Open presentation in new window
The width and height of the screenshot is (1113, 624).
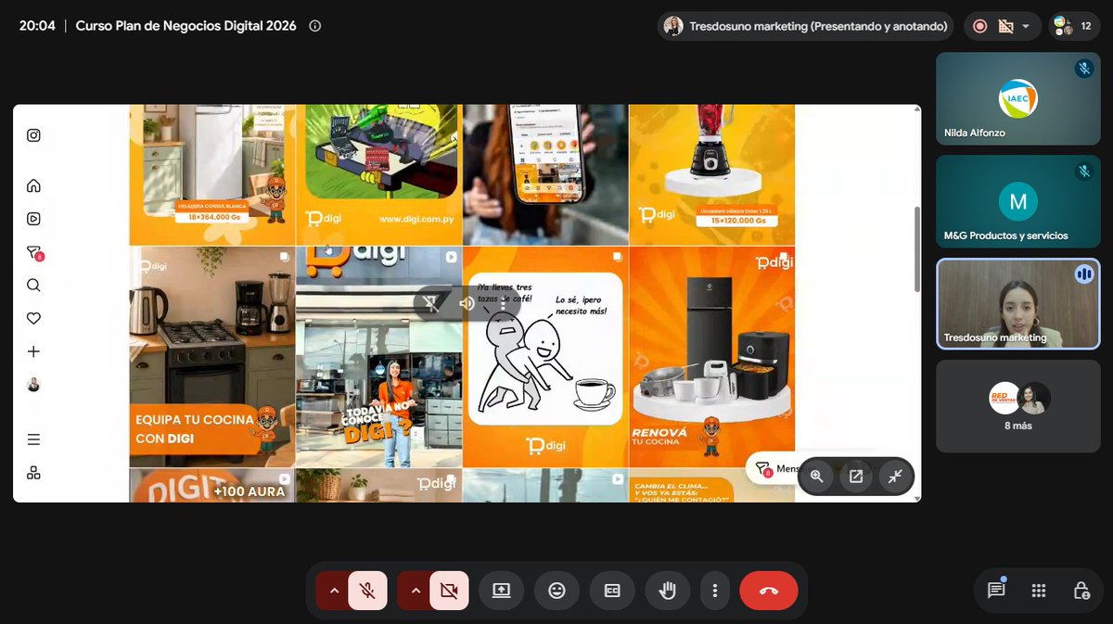pos(856,476)
